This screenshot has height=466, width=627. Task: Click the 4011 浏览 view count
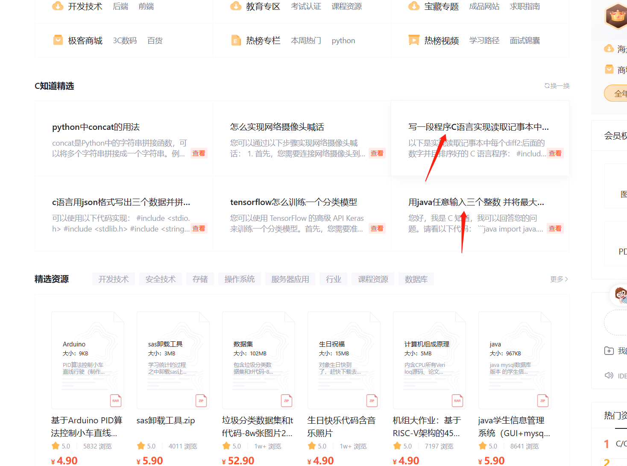pyautogui.click(x=183, y=446)
